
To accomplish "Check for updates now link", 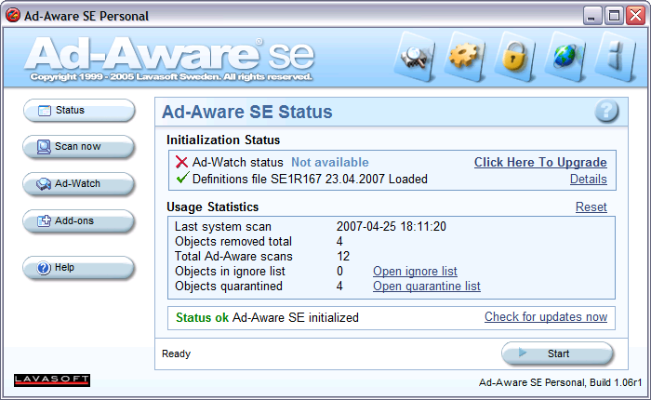I will [546, 317].
